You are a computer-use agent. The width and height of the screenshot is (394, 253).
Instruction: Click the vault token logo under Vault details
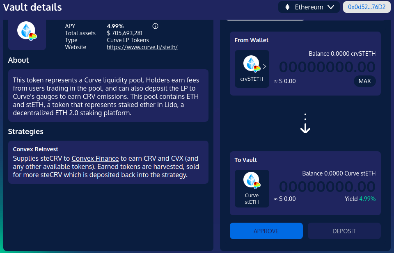click(27, 31)
